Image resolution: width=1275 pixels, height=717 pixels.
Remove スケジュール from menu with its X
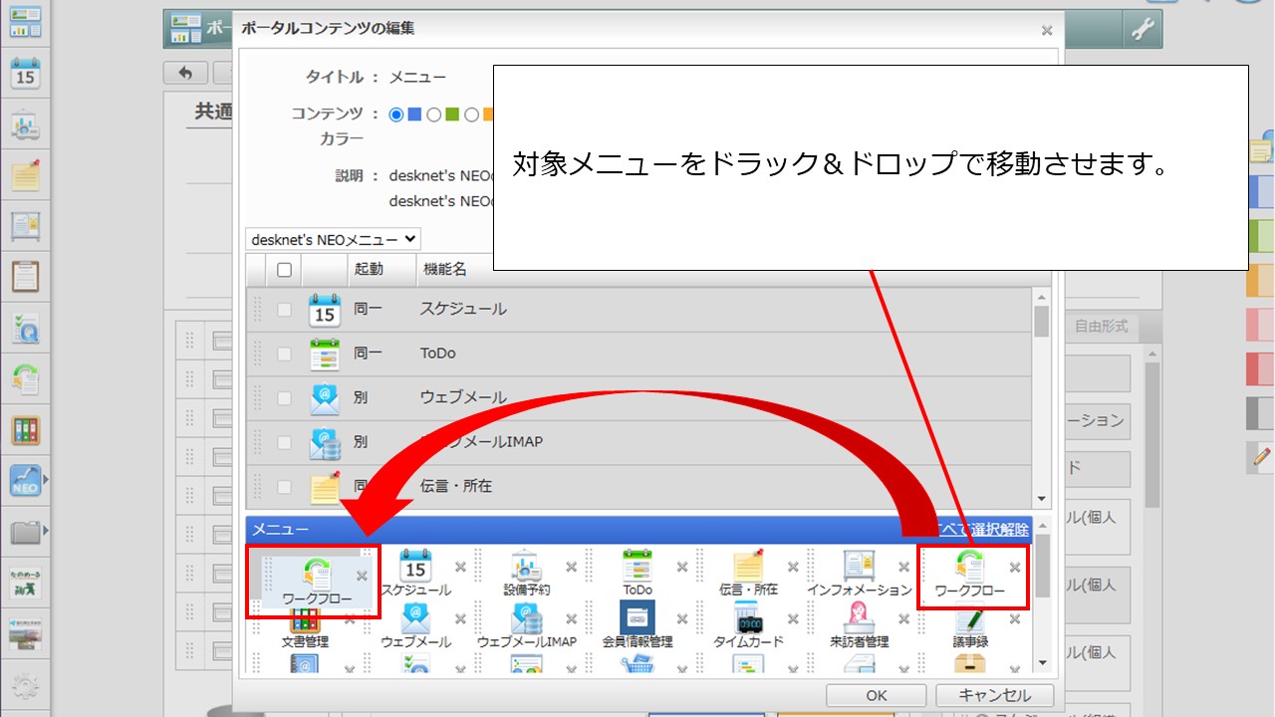tap(460, 567)
